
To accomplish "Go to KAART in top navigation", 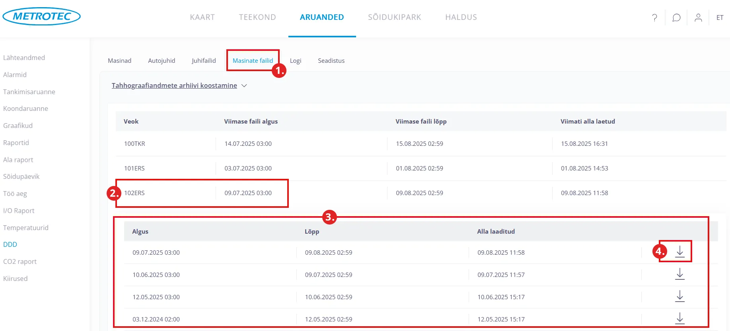I will point(202,17).
